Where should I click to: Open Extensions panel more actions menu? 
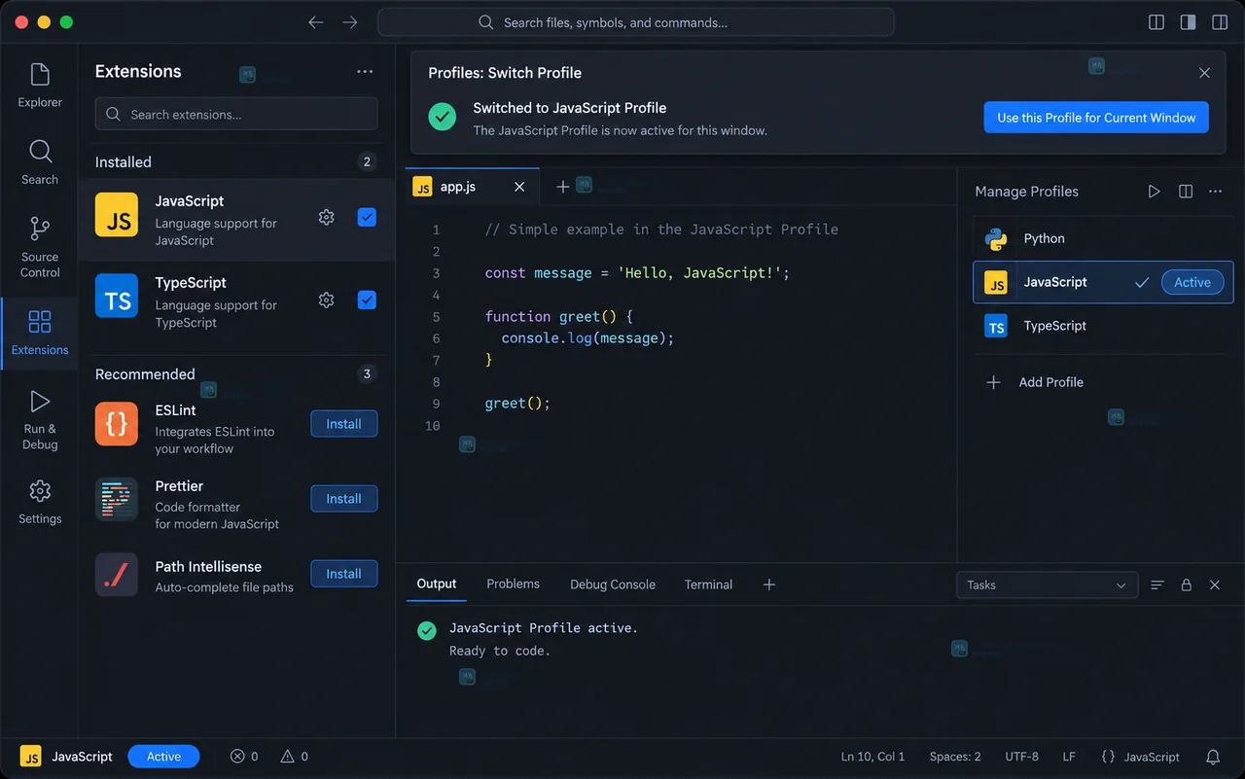coord(365,71)
